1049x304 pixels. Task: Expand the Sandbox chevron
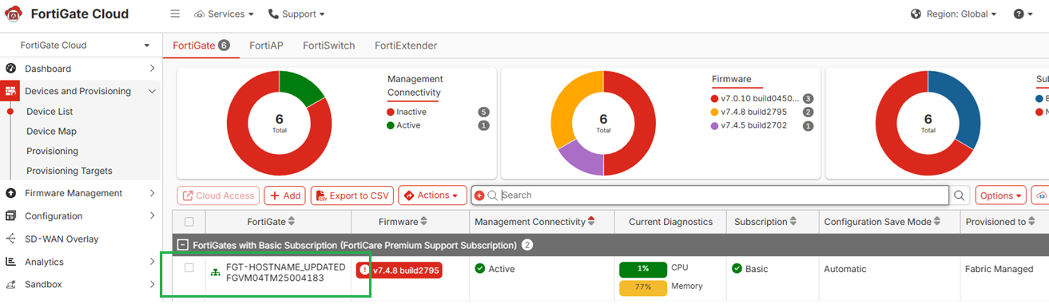(x=152, y=284)
